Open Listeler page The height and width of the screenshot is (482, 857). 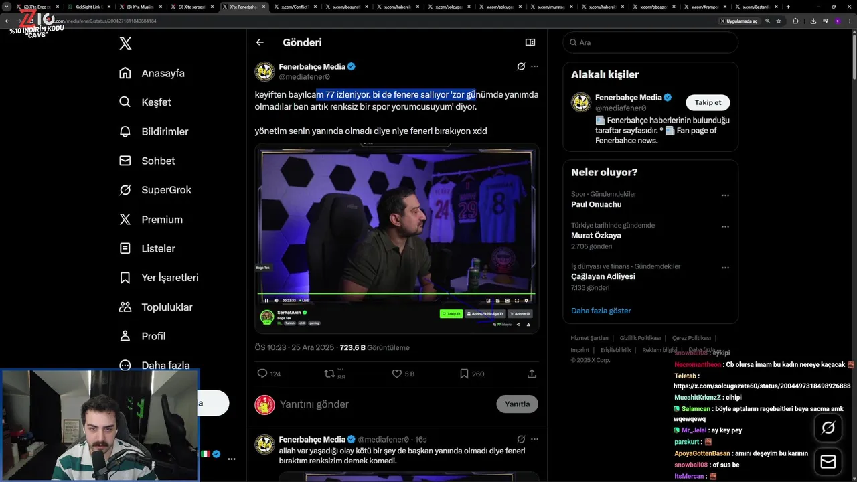(x=147, y=248)
